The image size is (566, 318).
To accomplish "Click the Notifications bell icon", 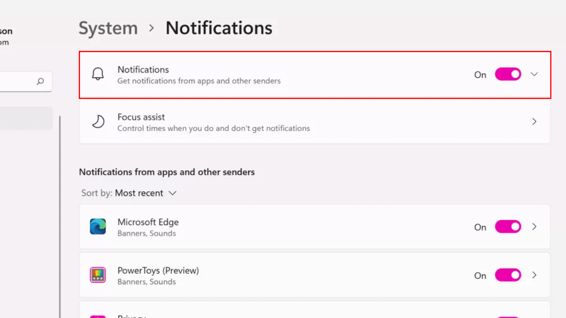I will (x=98, y=74).
